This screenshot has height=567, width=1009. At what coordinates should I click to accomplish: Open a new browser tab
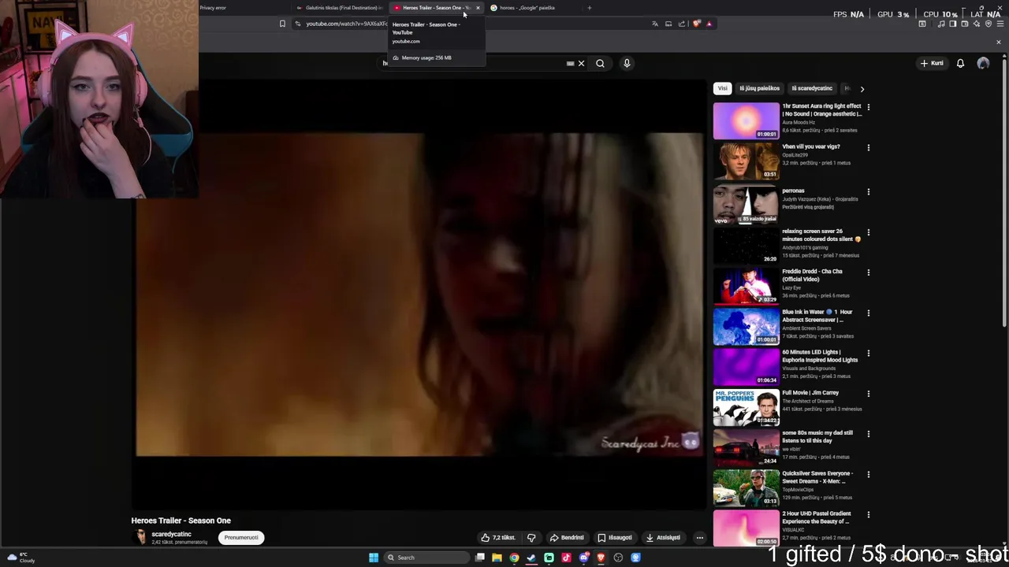click(589, 8)
